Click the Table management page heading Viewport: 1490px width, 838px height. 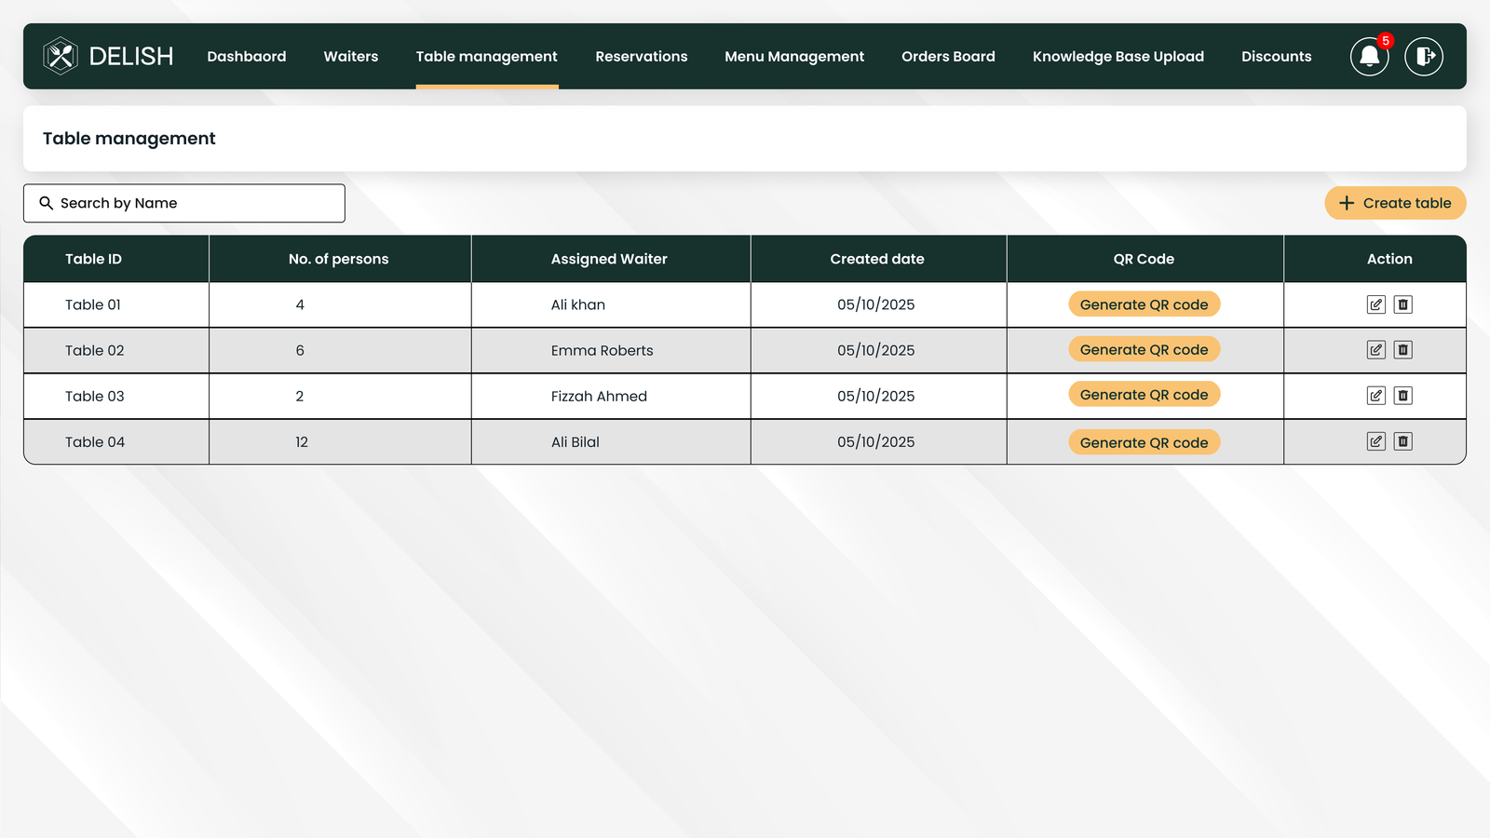pos(129,139)
